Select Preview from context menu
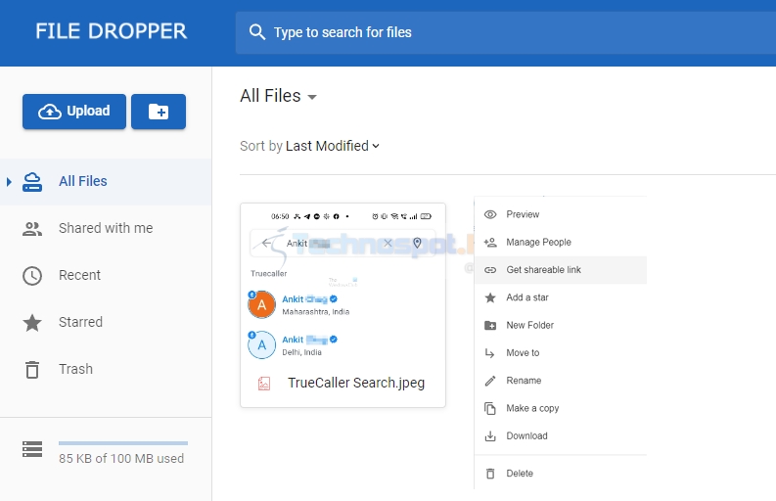Screen dimensions: 776x501 pos(560,214)
